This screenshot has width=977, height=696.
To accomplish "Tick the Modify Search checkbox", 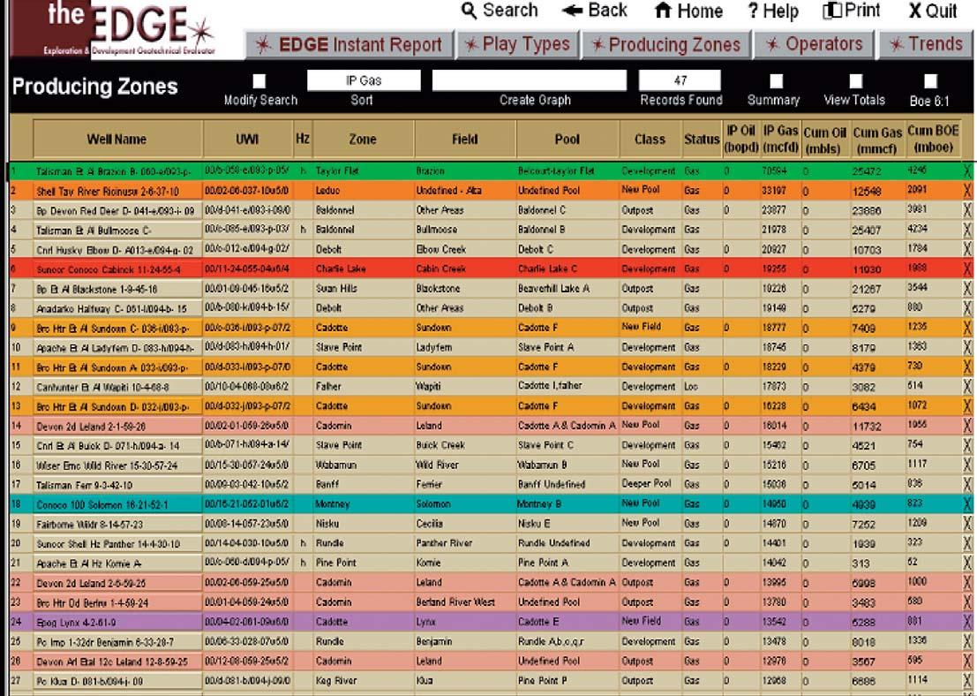I will coord(259,81).
